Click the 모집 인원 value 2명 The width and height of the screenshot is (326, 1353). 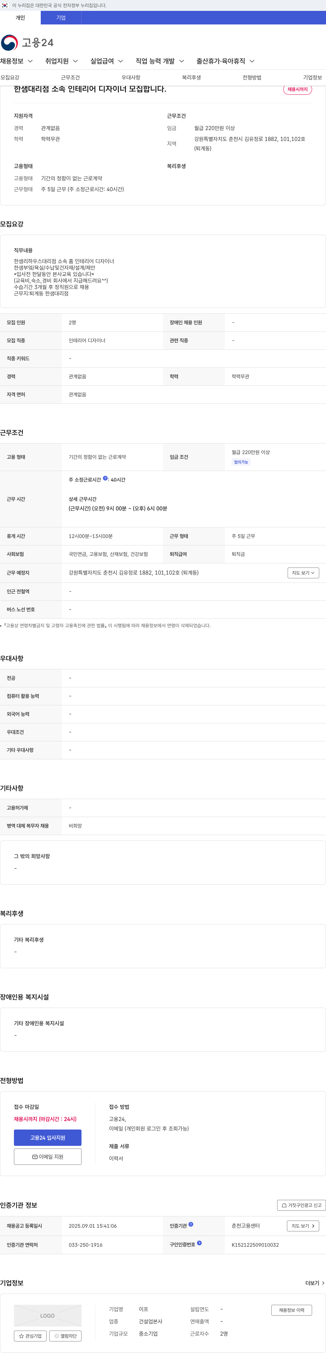pyautogui.click(x=72, y=323)
